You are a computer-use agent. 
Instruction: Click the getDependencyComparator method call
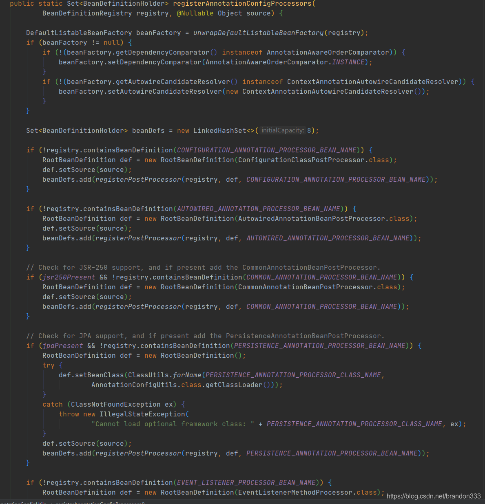coord(163,53)
